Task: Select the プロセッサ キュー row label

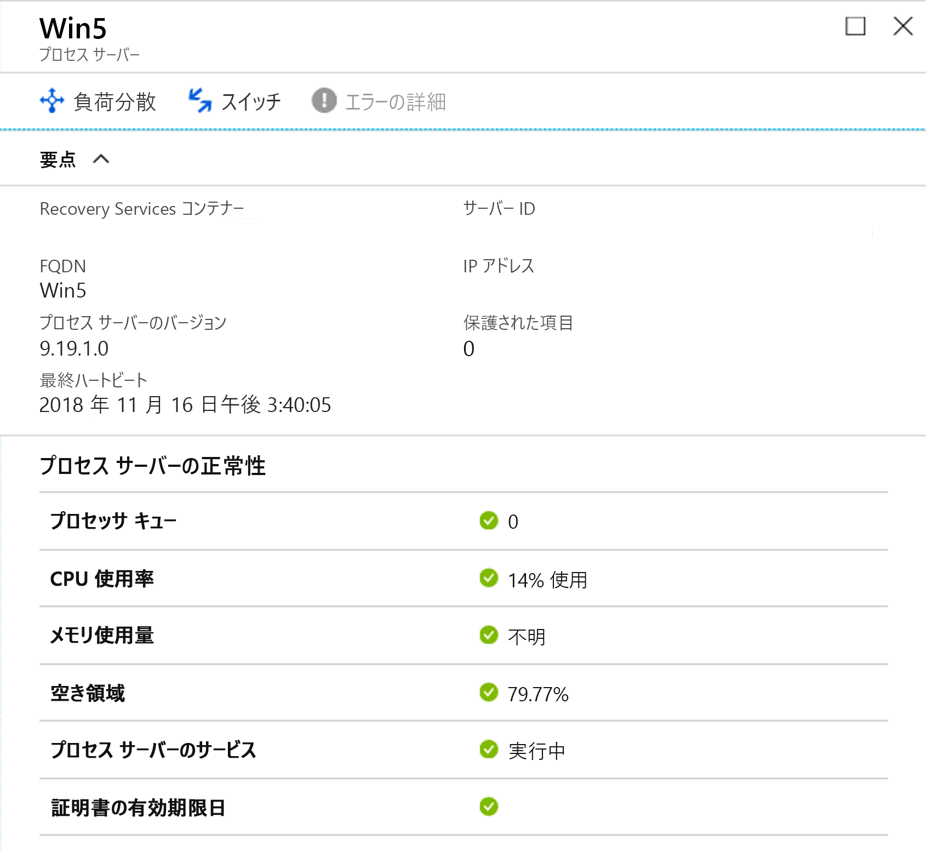Action: click(113, 521)
